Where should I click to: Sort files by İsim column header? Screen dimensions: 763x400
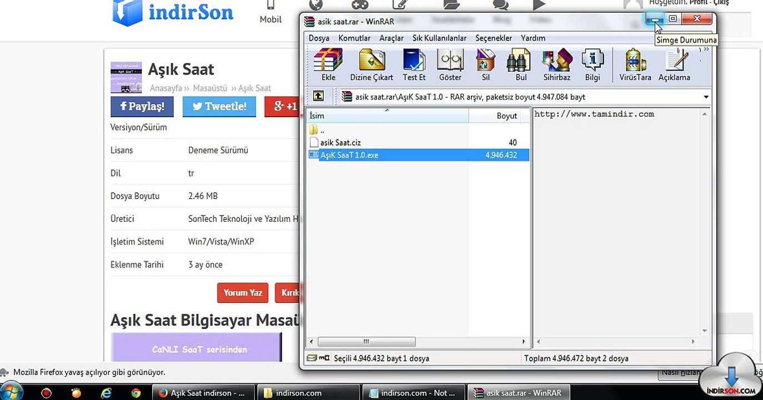(x=388, y=116)
